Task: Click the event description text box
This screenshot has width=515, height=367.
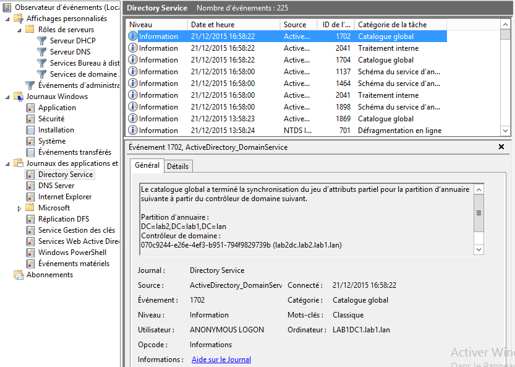Action: pos(307,219)
